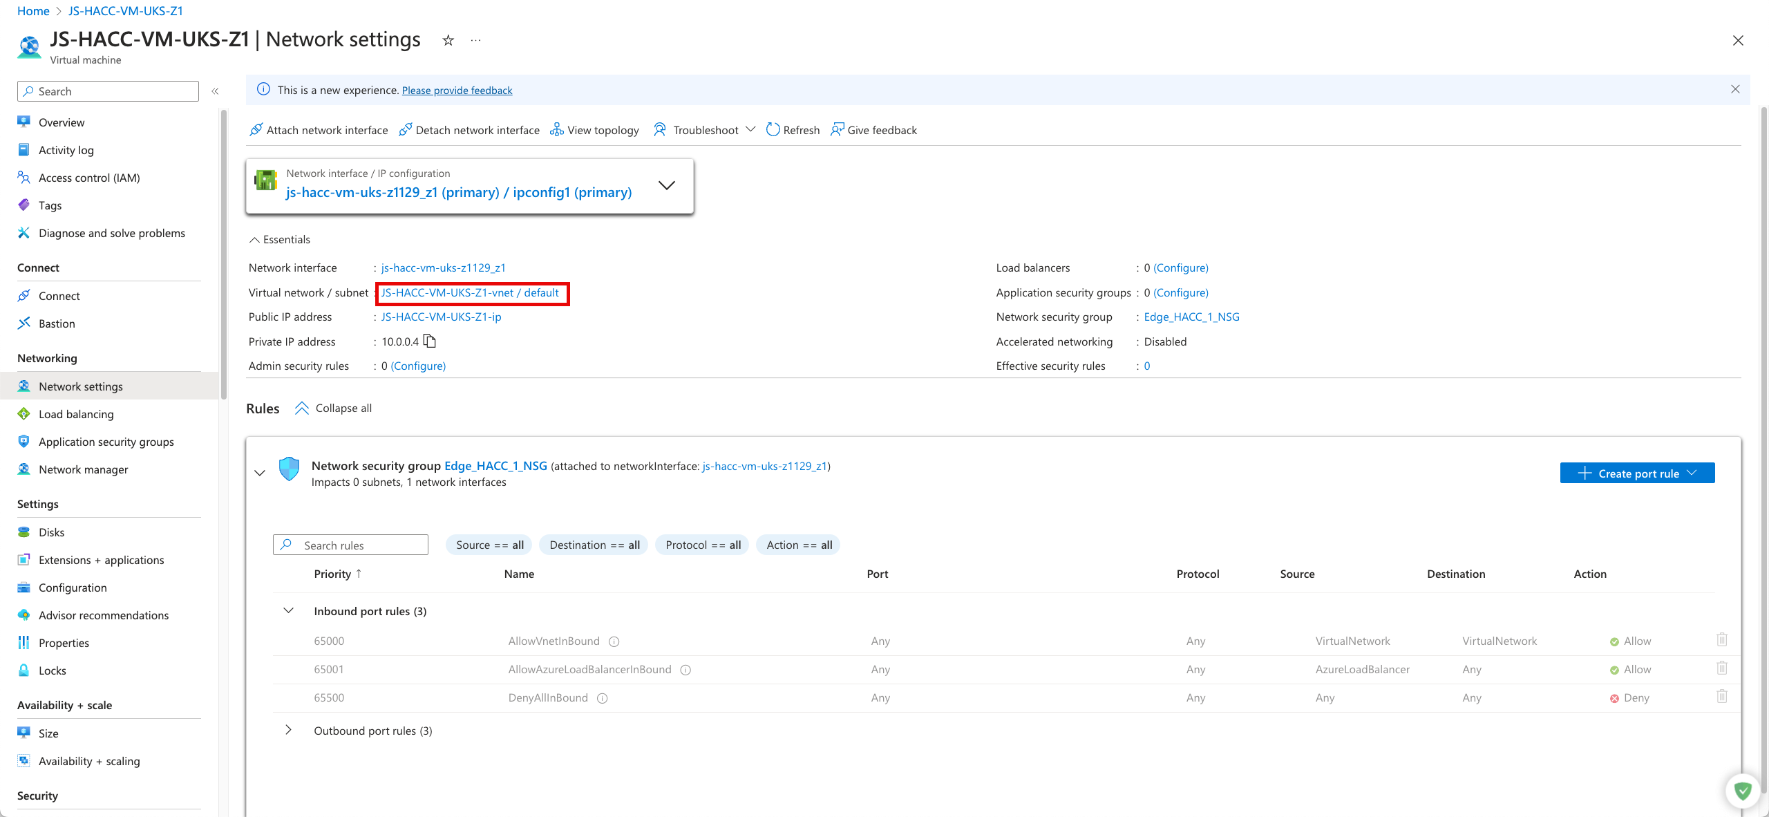This screenshot has width=1769, height=817.
Task: Click the Search rules field
Action: [350, 545]
